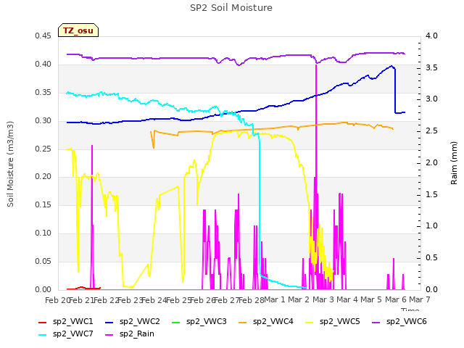Select the sp2_VWC1 legend label
464x348 pixels.
click(72, 322)
